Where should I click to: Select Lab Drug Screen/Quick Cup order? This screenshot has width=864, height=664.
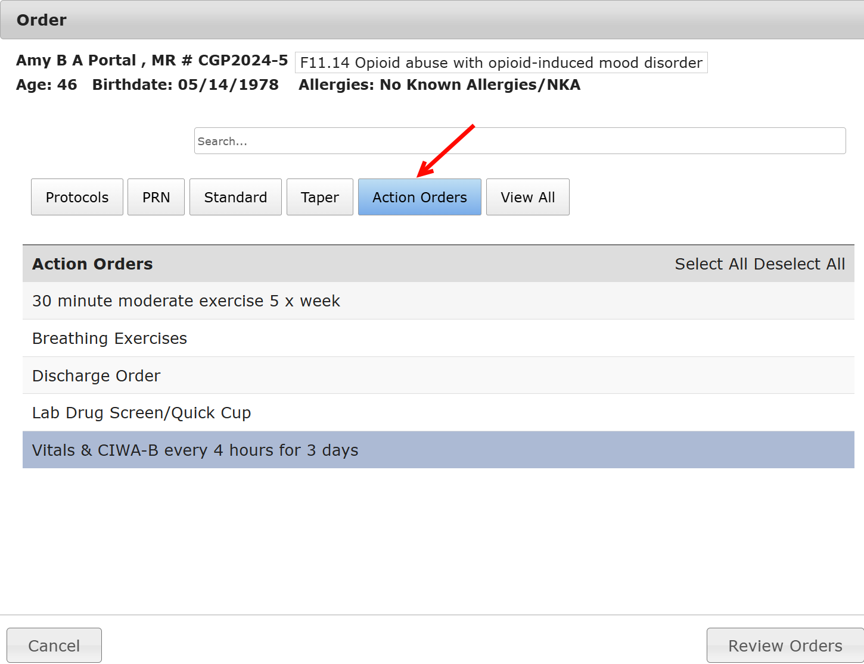coord(142,413)
